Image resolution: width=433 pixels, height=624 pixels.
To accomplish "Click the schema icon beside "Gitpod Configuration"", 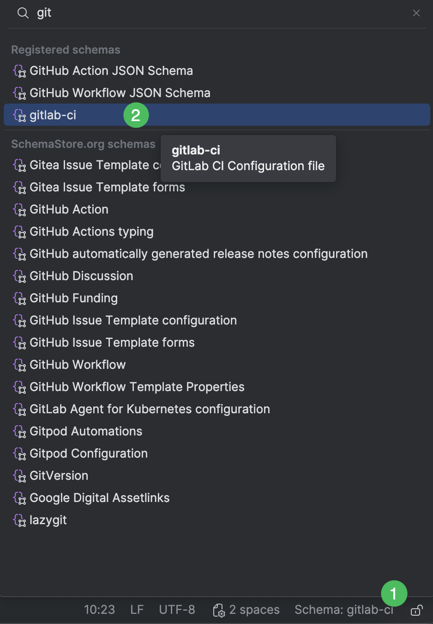I will pos(20,454).
